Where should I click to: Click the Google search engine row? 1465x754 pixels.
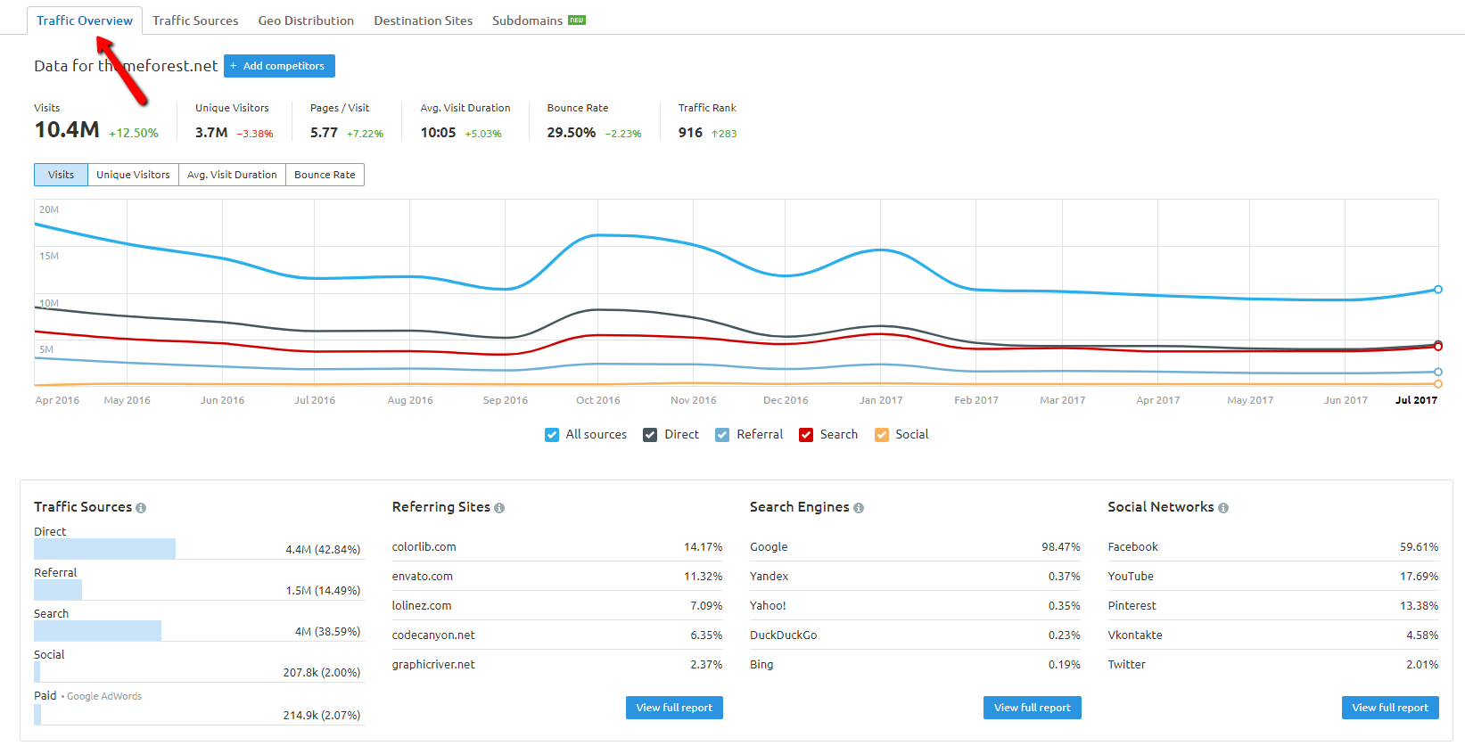(915, 547)
